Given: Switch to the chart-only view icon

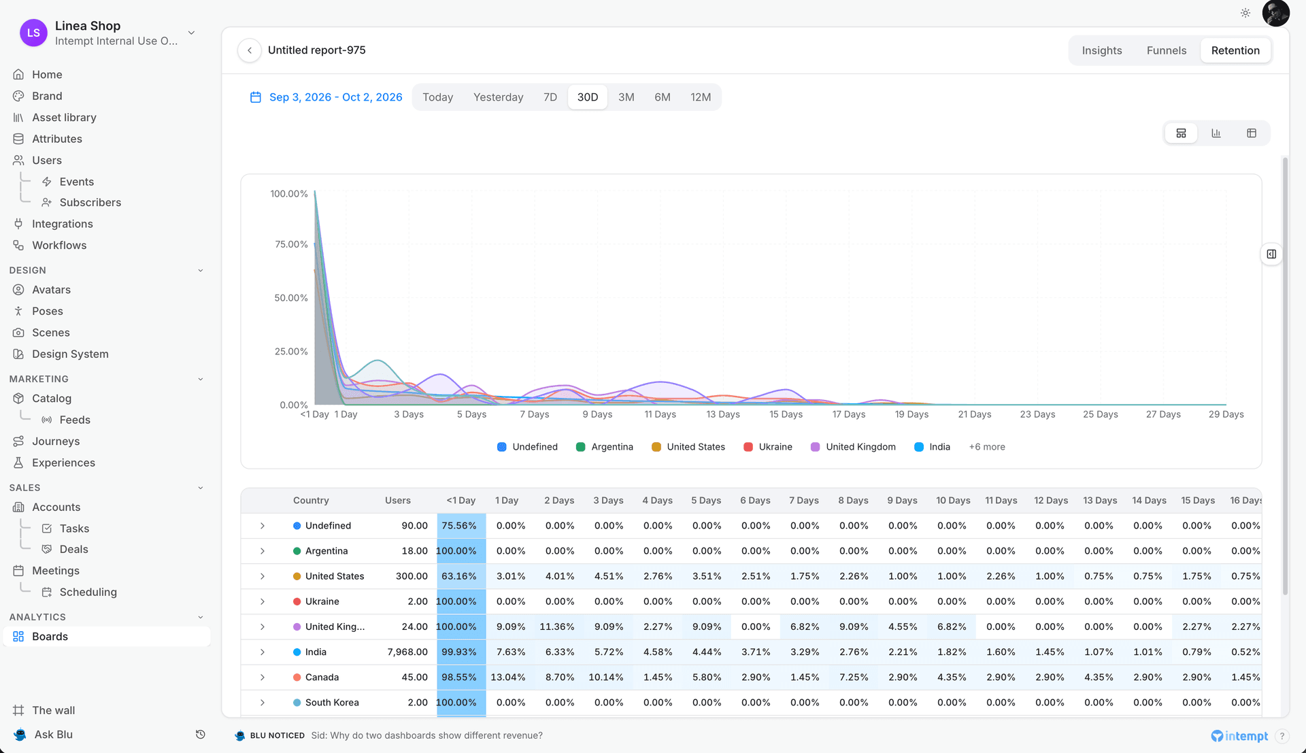Looking at the screenshot, I should (1216, 133).
